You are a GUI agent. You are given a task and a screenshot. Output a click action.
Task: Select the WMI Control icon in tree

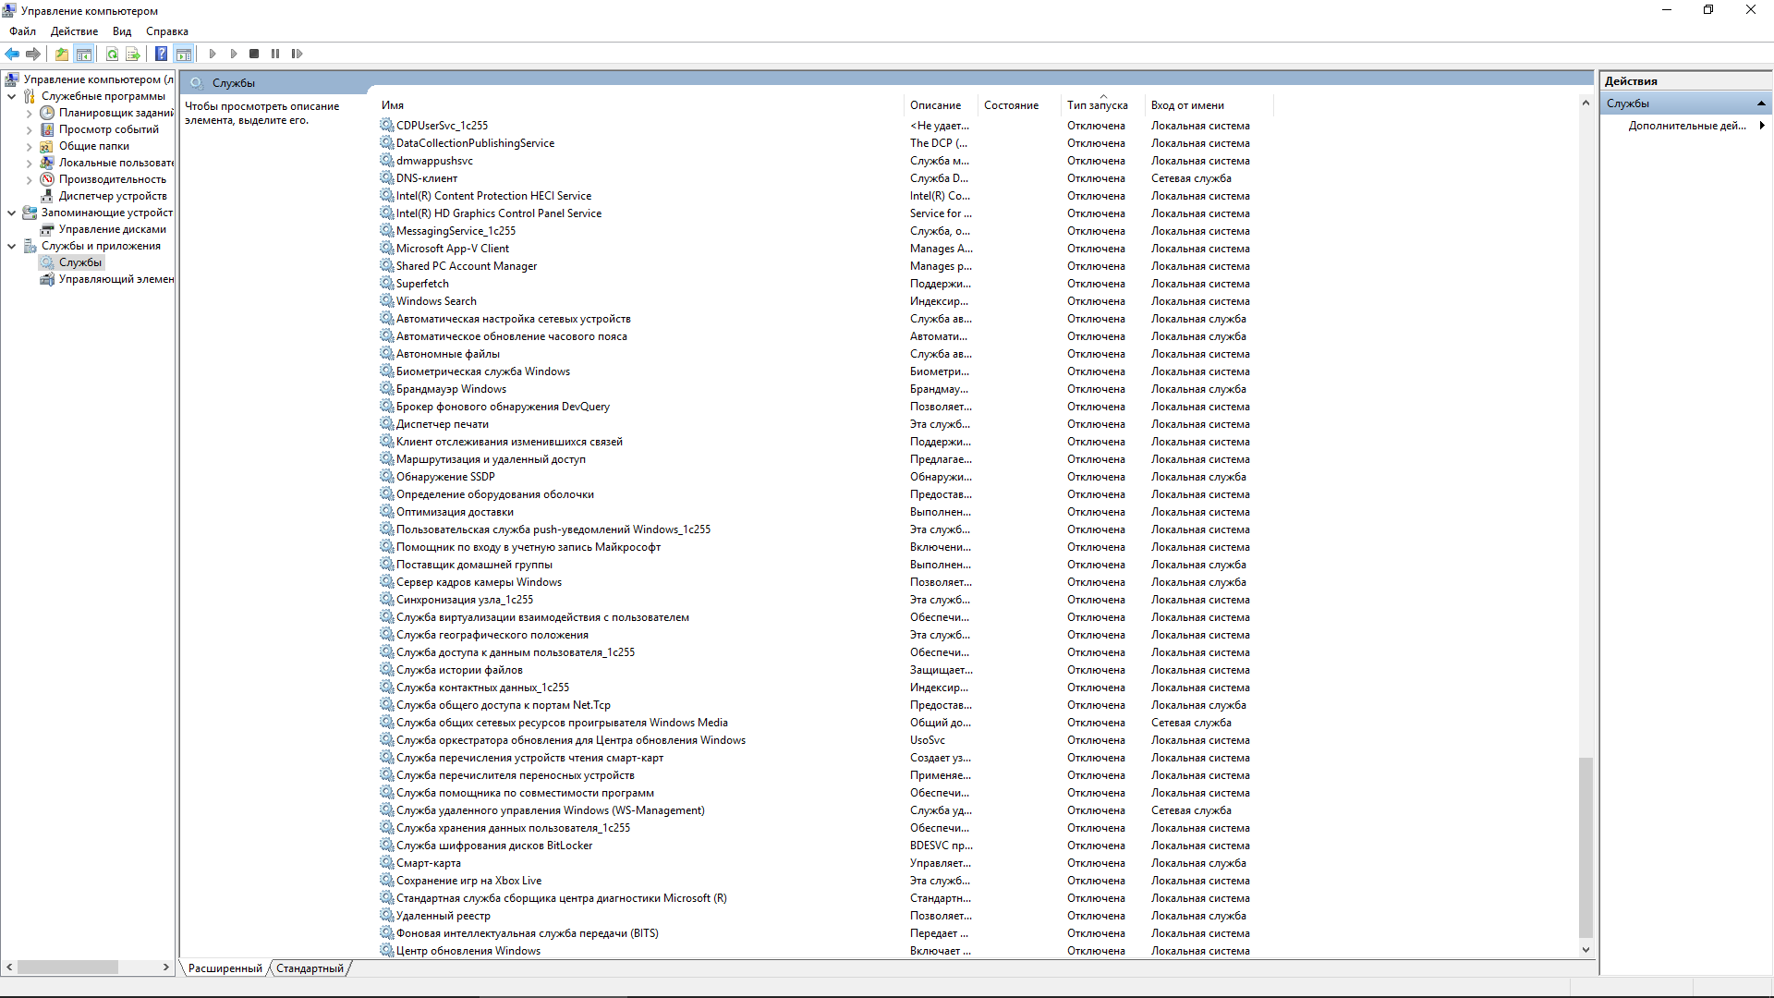click(x=47, y=279)
